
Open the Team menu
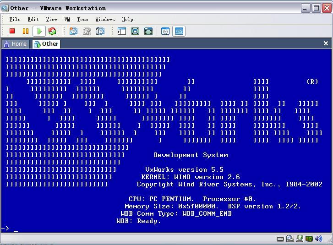click(82, 20)
